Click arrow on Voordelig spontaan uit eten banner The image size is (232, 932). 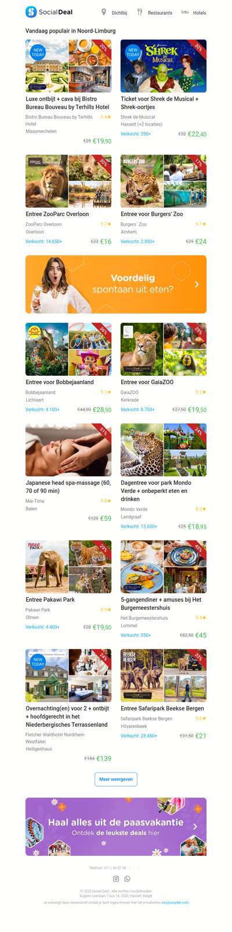(197, 284)
